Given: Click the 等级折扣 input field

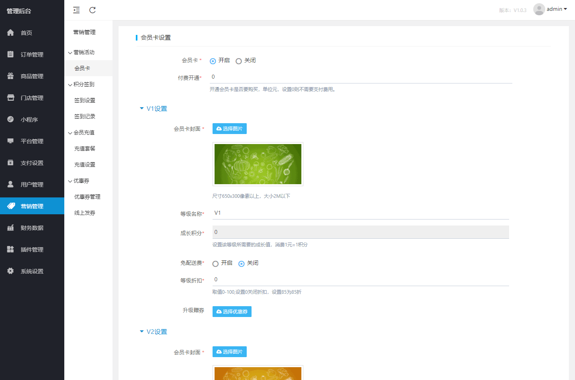Looking at the screenshot, I should pyautogui.click(x=361, y=280).
